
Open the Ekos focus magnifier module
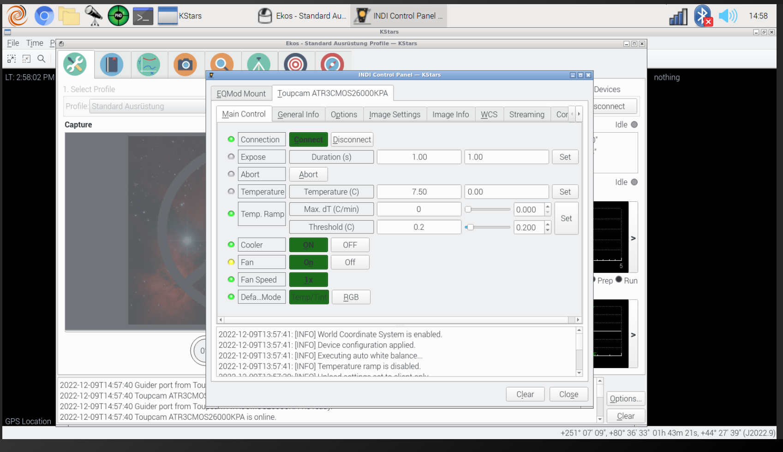tap(222, 63)
